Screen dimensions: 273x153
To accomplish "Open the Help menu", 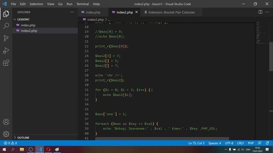I will point(96,4).
